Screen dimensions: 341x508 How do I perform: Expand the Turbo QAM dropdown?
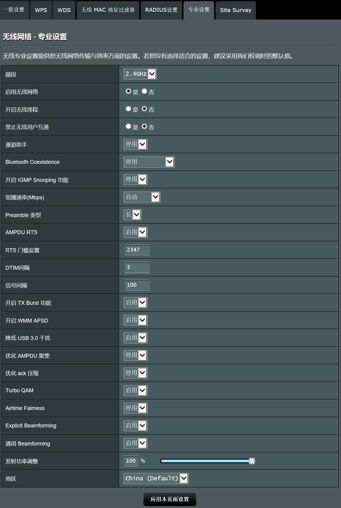coord(136,390)
